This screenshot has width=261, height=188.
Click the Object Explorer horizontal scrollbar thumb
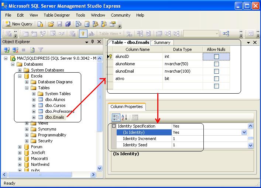[x=40, y=174]
